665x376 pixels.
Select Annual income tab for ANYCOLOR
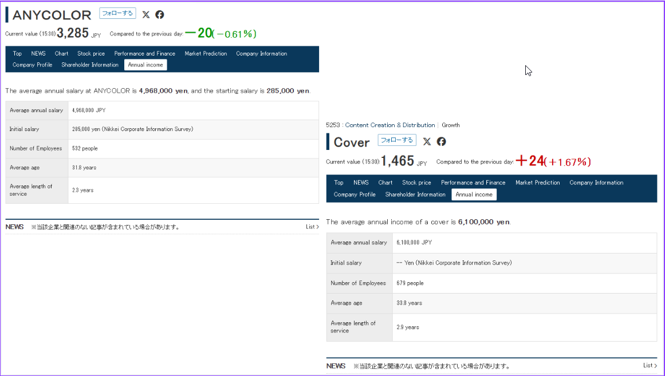(x=145, y=65)
